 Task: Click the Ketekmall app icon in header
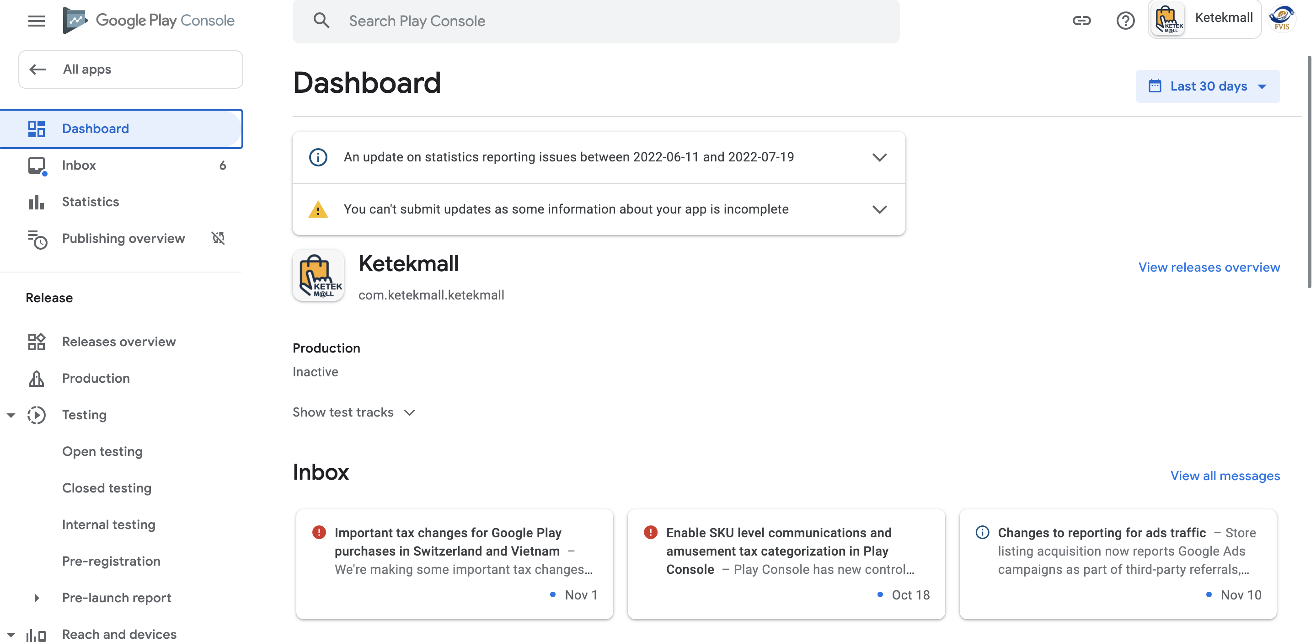point(1167,19)
